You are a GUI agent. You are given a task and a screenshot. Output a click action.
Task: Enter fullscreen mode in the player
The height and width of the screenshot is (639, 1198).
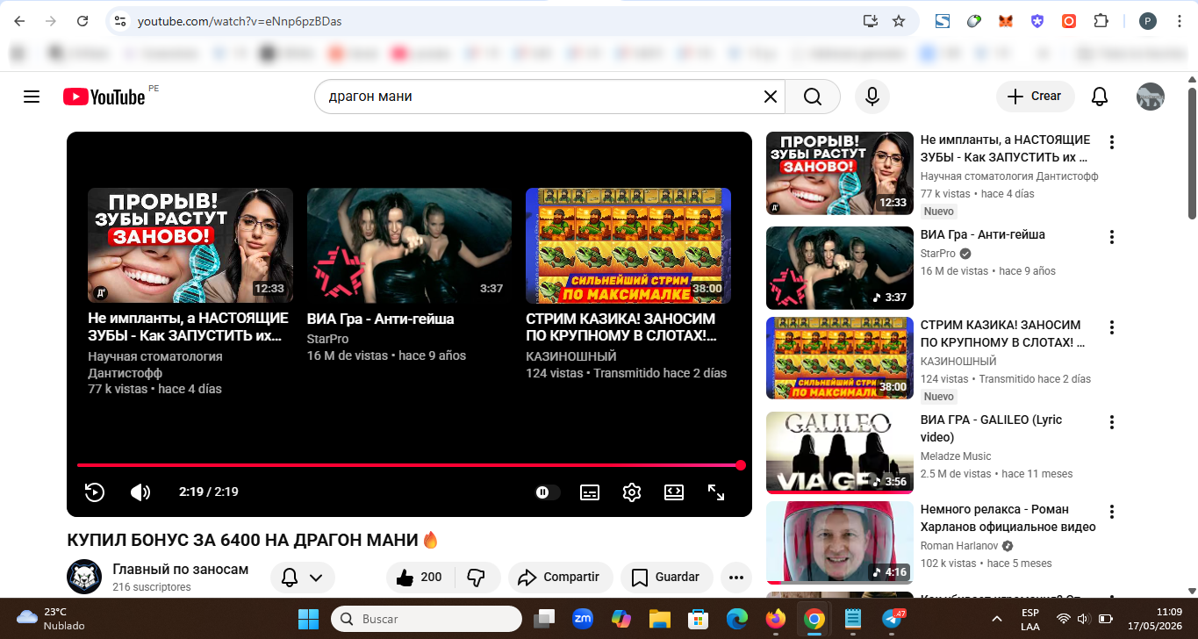click(x=716, y=492)
